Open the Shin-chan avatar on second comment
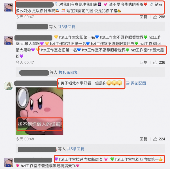This screenshot has width=170, height=169. click(8, 40)
